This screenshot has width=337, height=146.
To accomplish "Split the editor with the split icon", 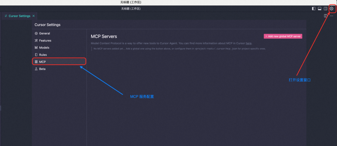I will (x=325, y=16).
